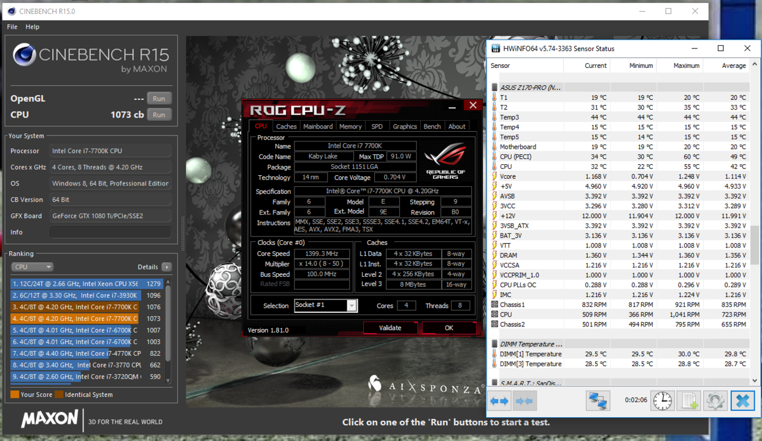Select the Vcore sensor row in HWiNFO
Image resolution: width=762 pixels, height=441 pixels.
point(619,176)
